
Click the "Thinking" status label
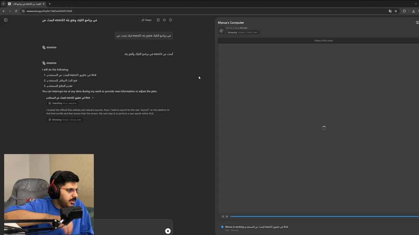click(x=234, y=230)
